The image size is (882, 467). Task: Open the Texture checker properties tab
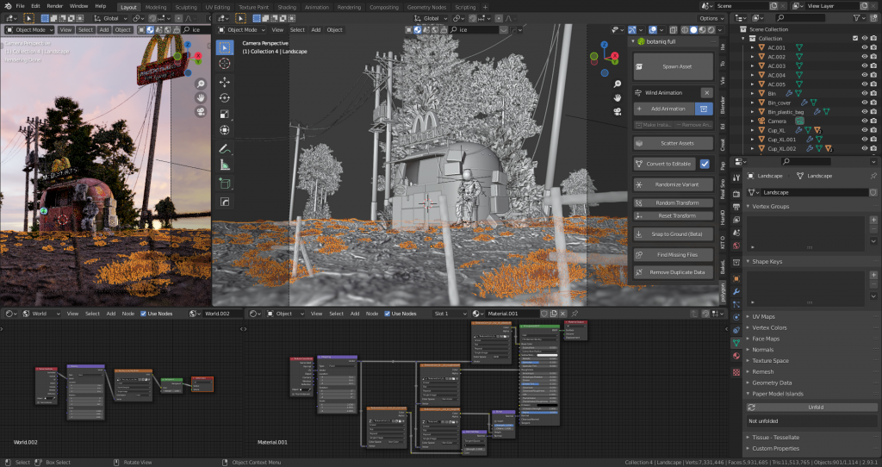736,372
